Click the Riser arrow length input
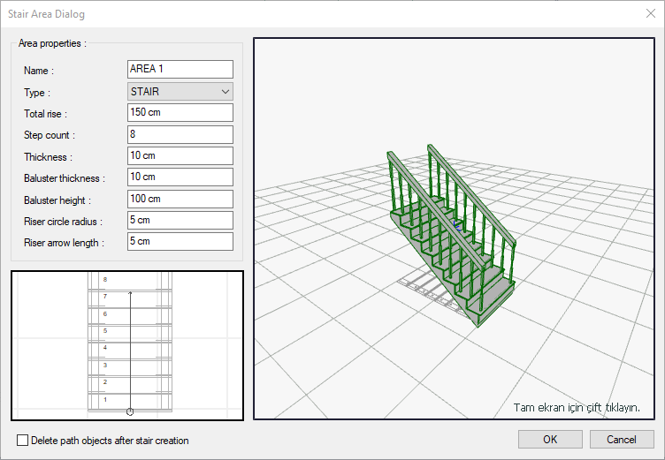This screenshot has height=460, width=665. pos(180,242)
